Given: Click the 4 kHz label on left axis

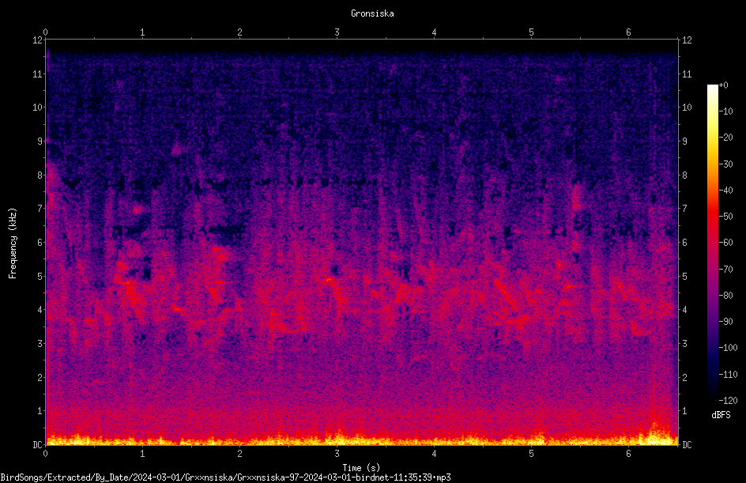Looking at the screenshot, I should point(40,310).
